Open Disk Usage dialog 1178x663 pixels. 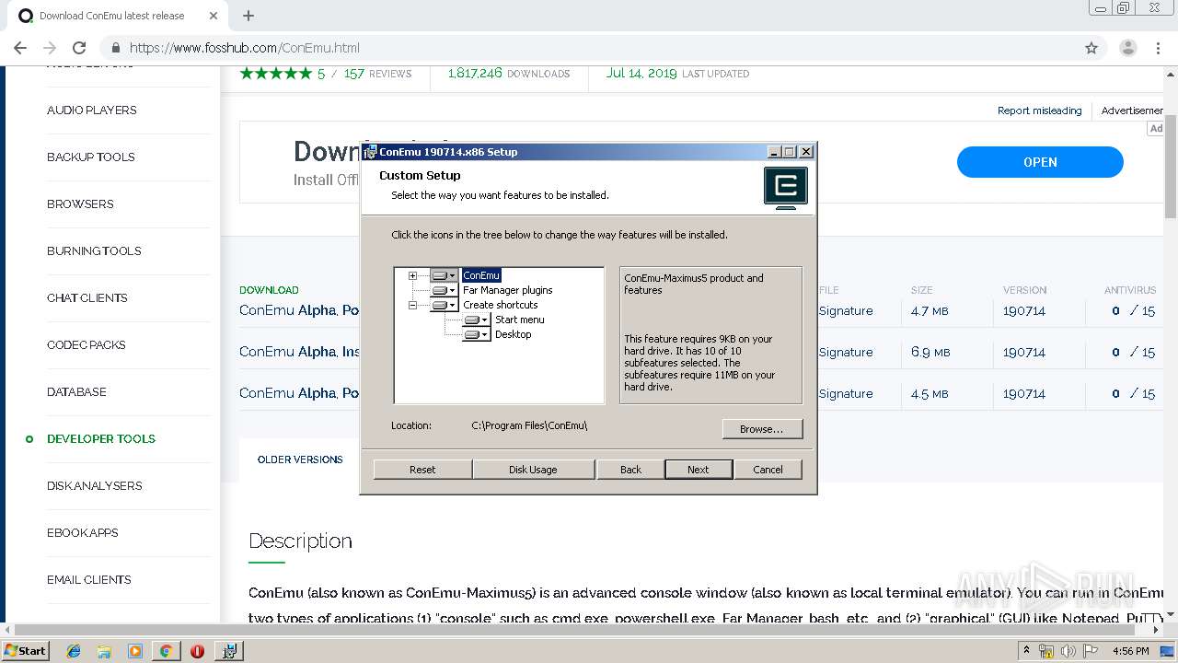[x=533, y=470]
